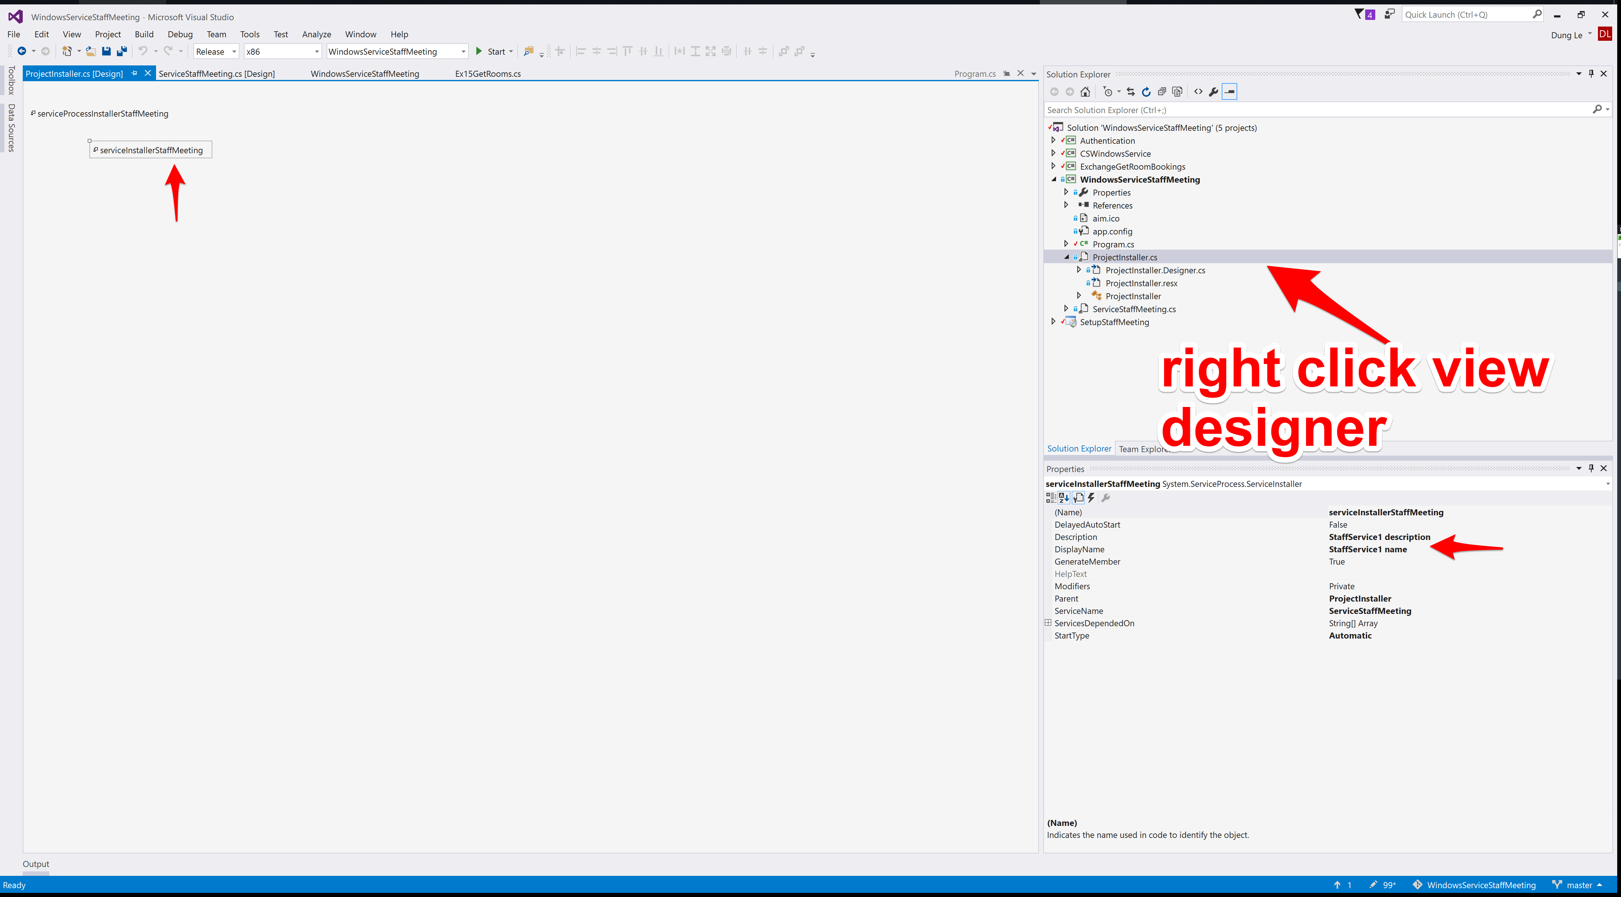Open the Release configuration dropdown
Viewport: 1621px width, 897px height.
[216, 52]
